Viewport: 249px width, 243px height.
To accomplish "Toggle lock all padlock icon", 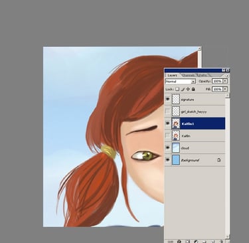I will [x=193, y=89].
